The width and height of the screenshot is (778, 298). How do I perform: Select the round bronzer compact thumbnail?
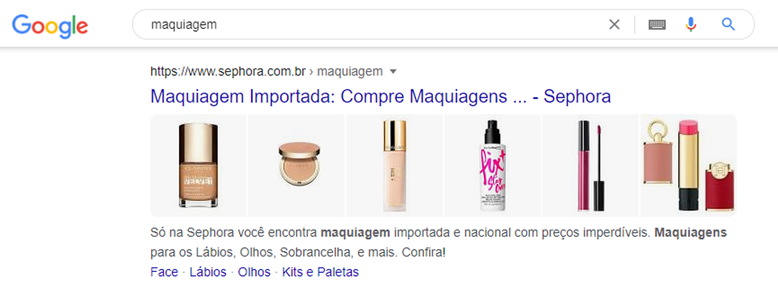pos(297,166)
